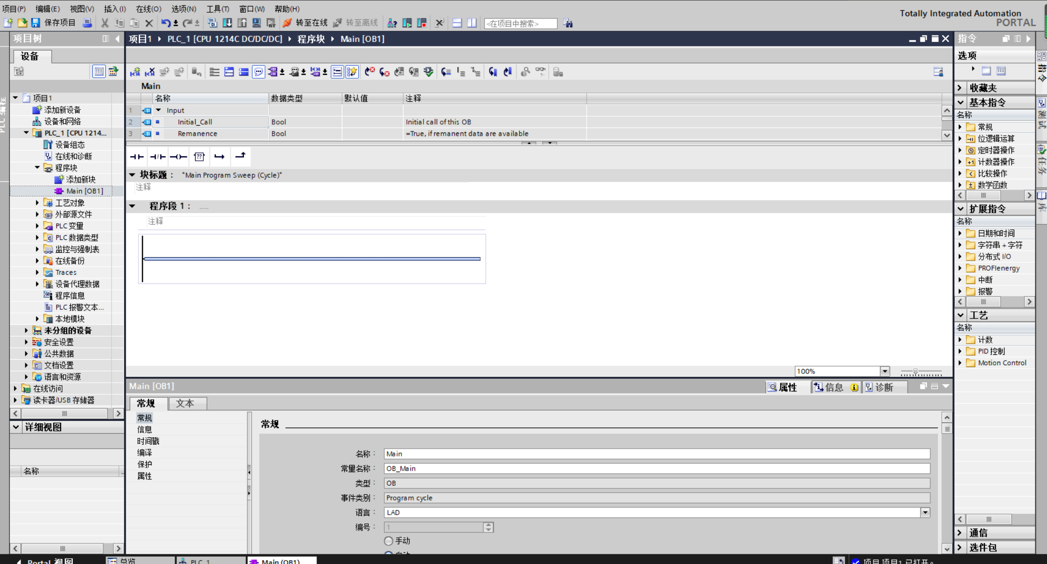Click the compile icon in the editor toolbar
Screen dimensions: 1047x564
429,72
